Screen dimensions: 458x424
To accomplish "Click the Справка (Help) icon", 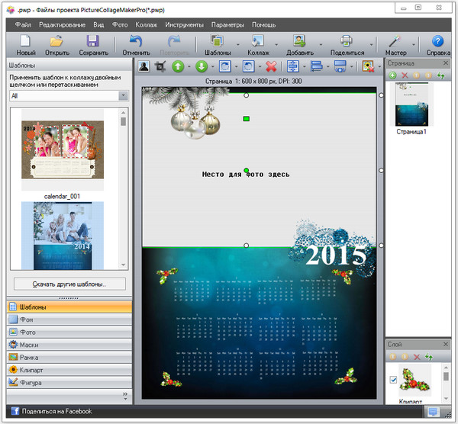I will [437, 41].
